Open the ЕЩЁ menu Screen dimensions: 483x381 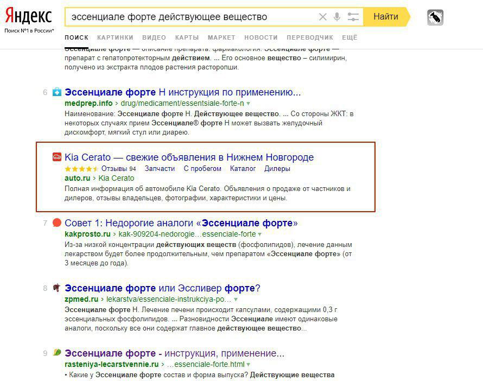(x=349, y=37)
